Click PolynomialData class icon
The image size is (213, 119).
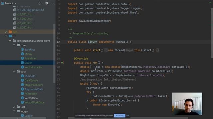tap(22, 89)
